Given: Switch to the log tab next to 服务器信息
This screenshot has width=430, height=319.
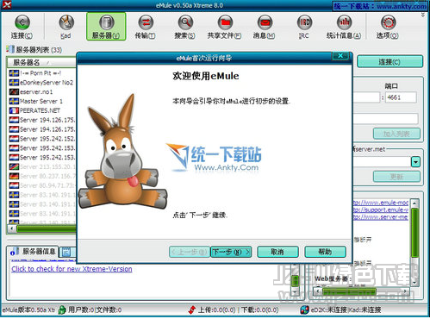Looking at the screenshot, I should (x=68, y=252).
